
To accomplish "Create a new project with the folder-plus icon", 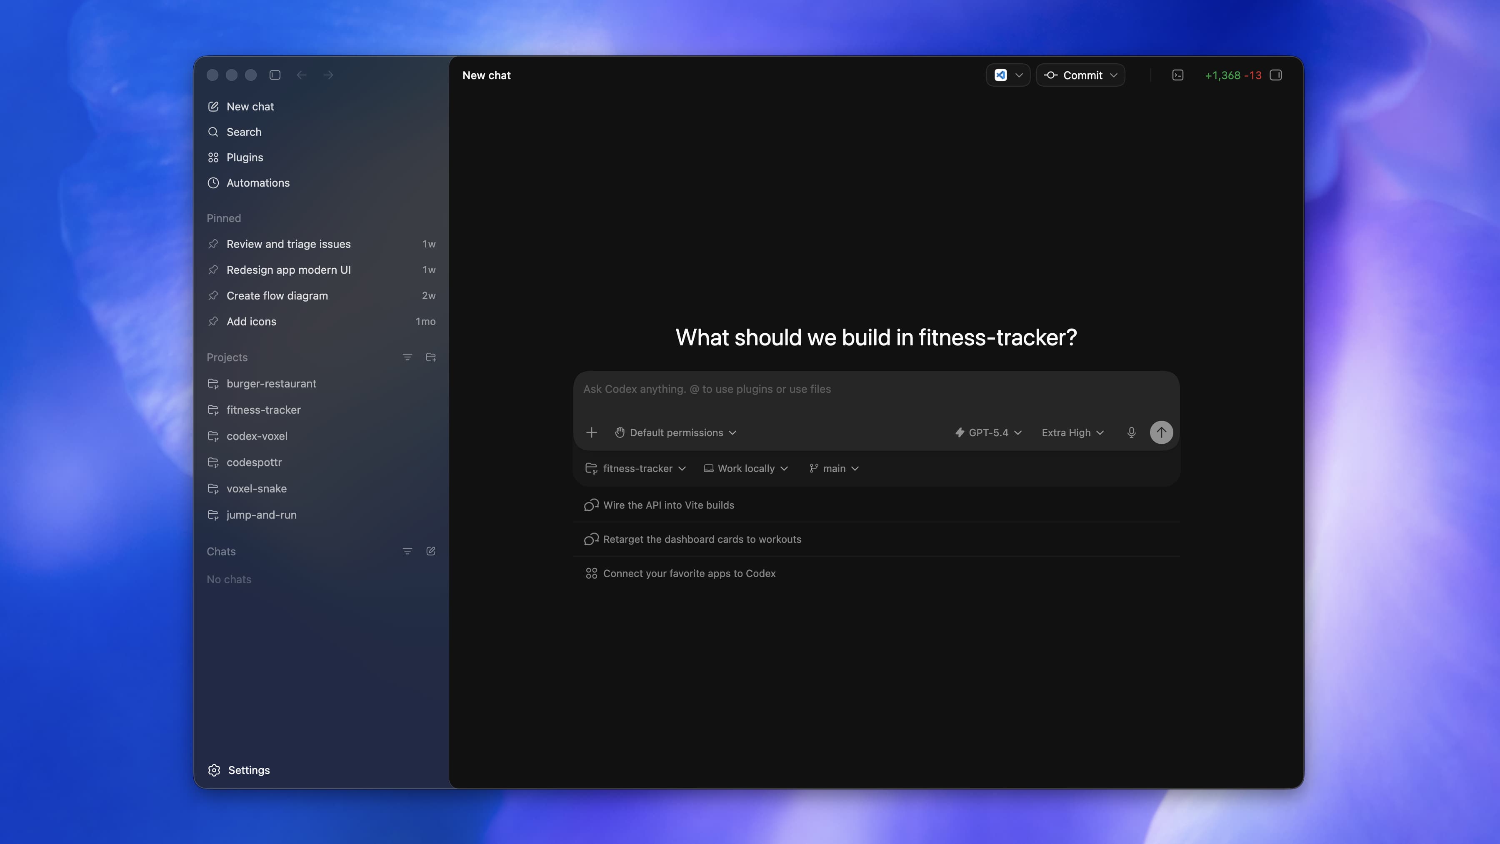I will pos(431,357).
